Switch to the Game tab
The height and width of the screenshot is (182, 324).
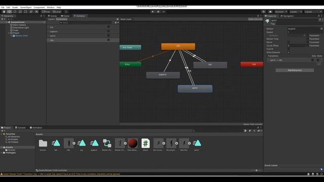(x=65, y=16)
